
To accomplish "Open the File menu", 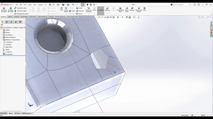I will coord(17,5).
